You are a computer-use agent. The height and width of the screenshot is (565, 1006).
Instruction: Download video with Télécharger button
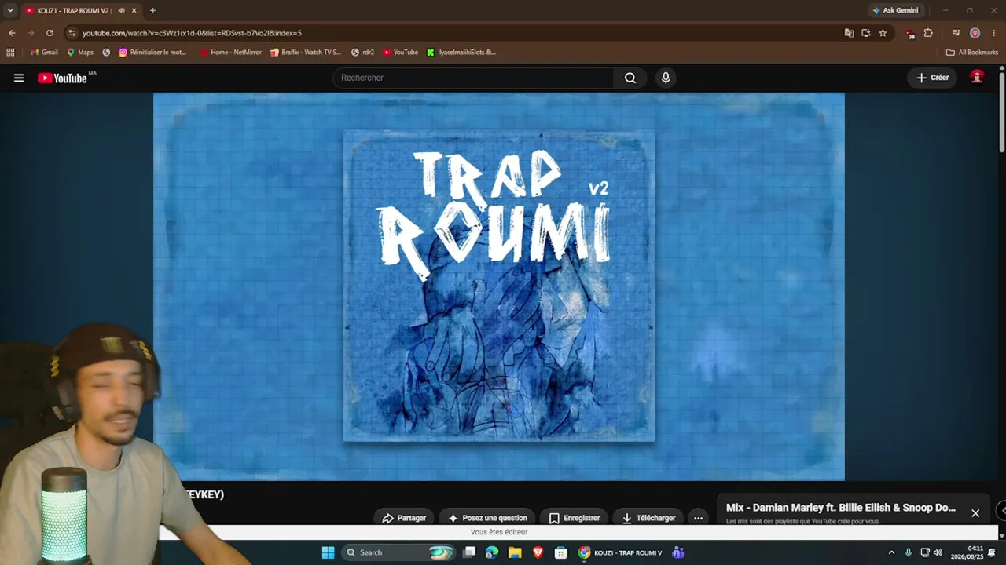click(x=648, y=518)
